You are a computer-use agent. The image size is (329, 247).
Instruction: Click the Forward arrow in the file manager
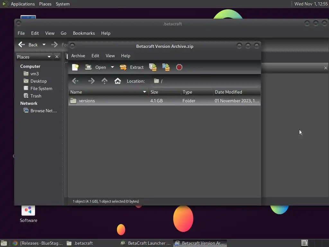pyautogui.click(x=55, y=44)
